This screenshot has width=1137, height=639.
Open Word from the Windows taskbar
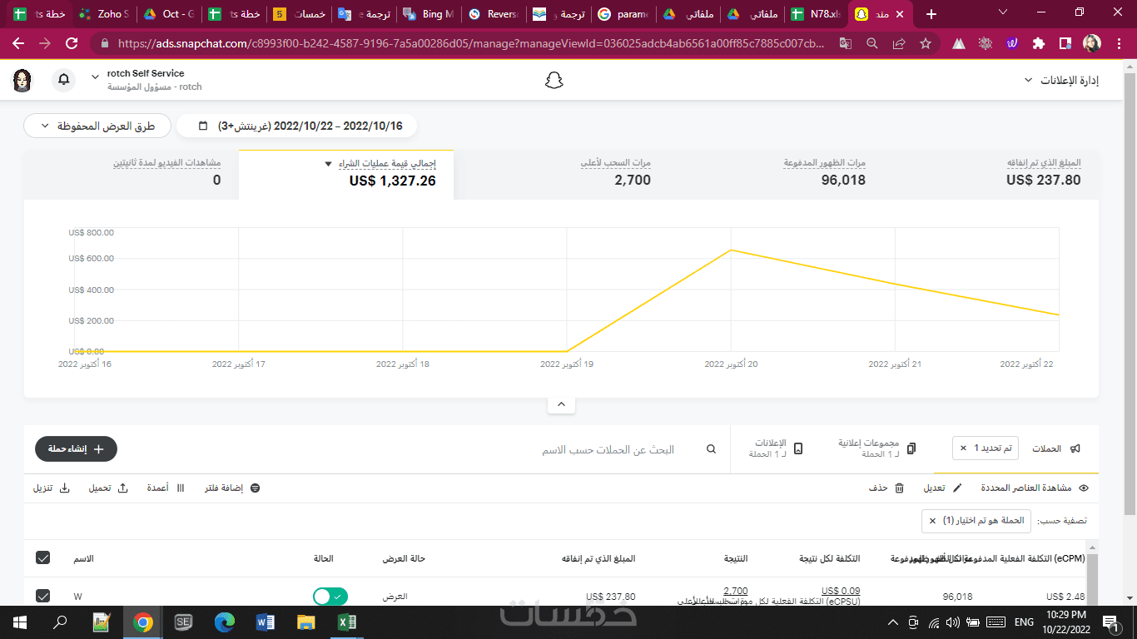click(266, 622)
